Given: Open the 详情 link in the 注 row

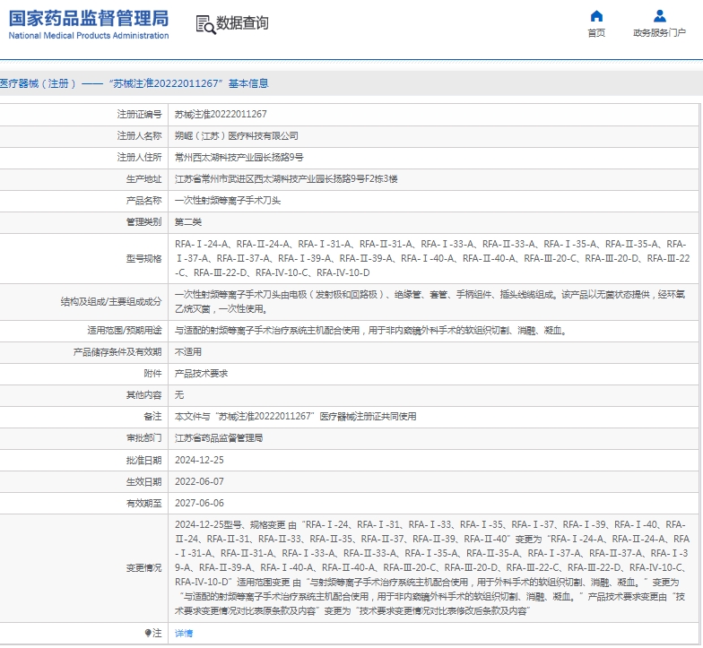Looking at the screenshot, I should 184,633.
